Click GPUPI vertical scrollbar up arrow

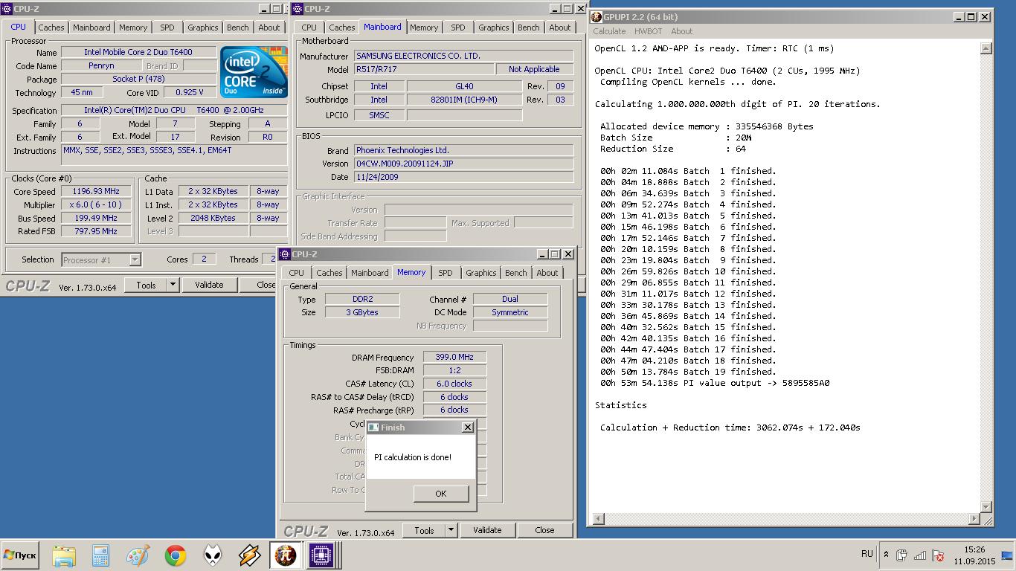point(986,48)
